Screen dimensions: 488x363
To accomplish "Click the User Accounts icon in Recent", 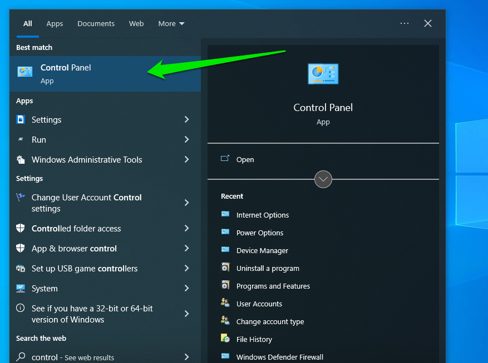I will (225, 304).
